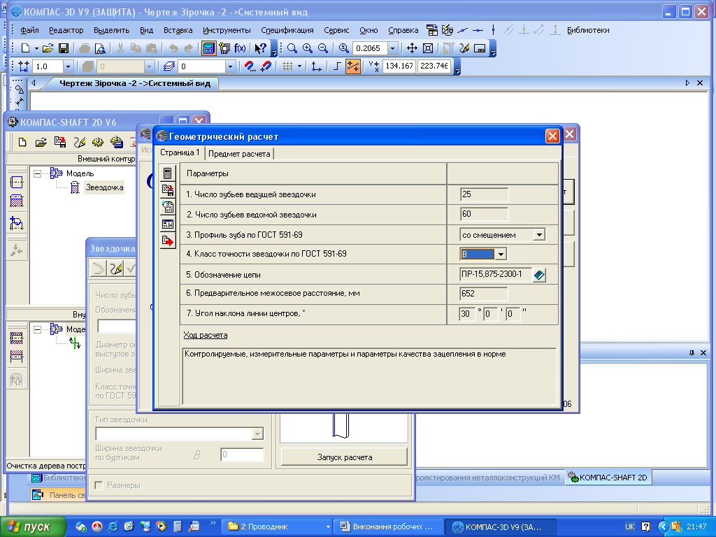Click the Print preview icon
Viewport: 716px width, 537px height.
click(100, 48)
